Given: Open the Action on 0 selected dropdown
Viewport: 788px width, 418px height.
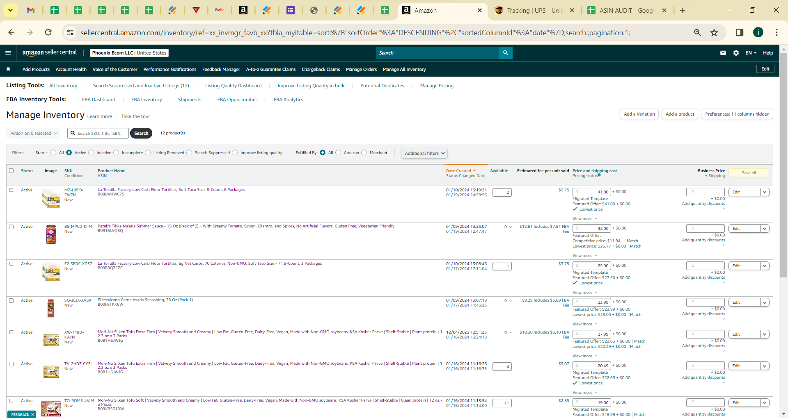Looking at the screenshot, I should point(33,133).
